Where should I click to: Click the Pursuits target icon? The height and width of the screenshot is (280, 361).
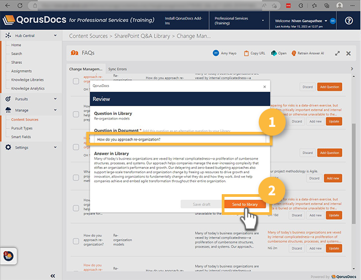[8, 99]
